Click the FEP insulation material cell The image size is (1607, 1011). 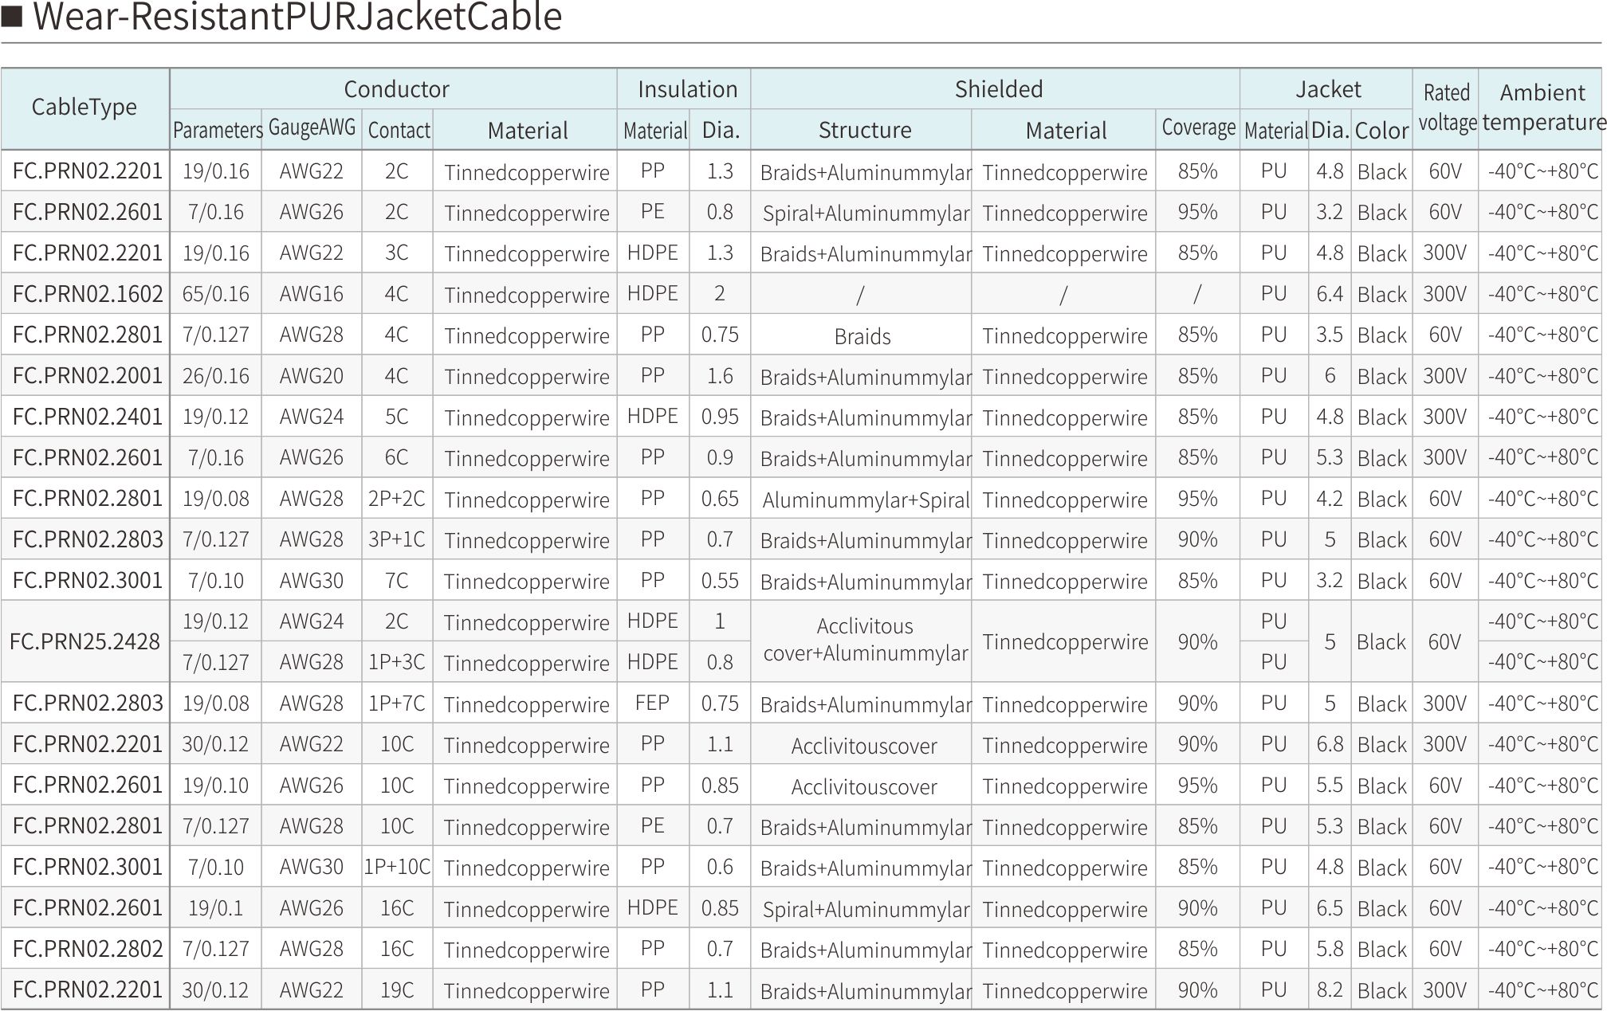coord(652,703)
